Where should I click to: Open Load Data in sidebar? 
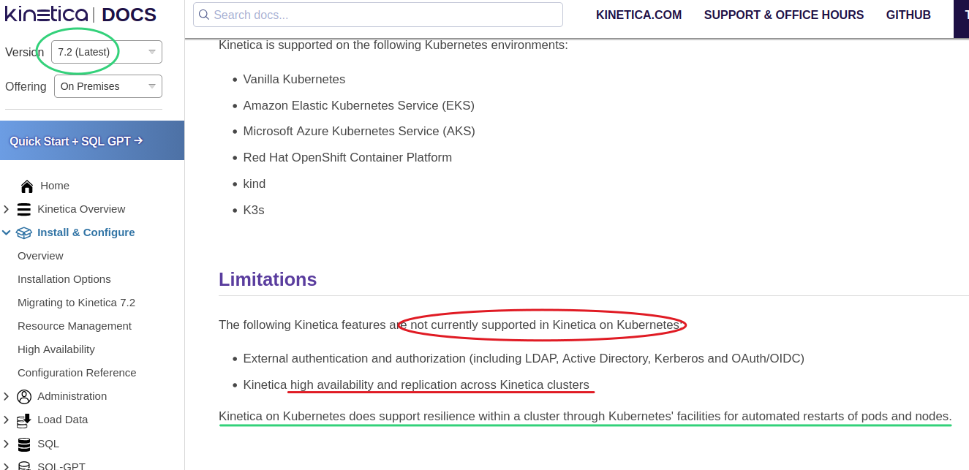(x=63, y=420)
